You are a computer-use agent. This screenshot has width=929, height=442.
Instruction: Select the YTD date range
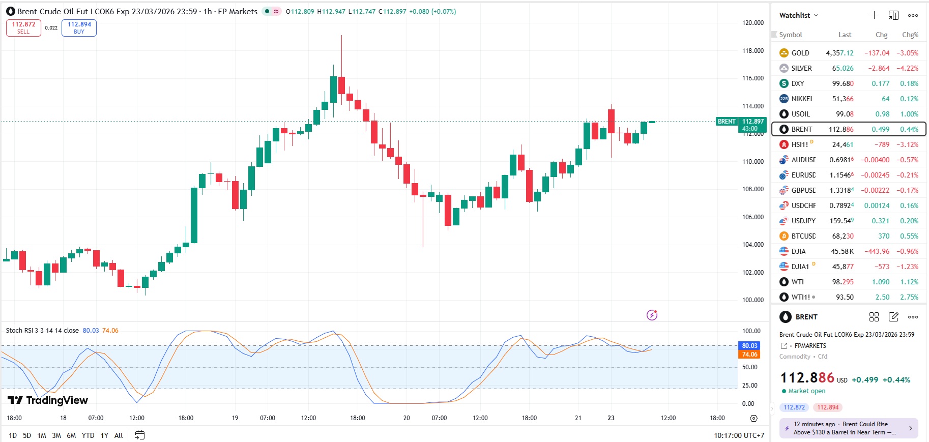pyautogui.click(x=88, y=435)
